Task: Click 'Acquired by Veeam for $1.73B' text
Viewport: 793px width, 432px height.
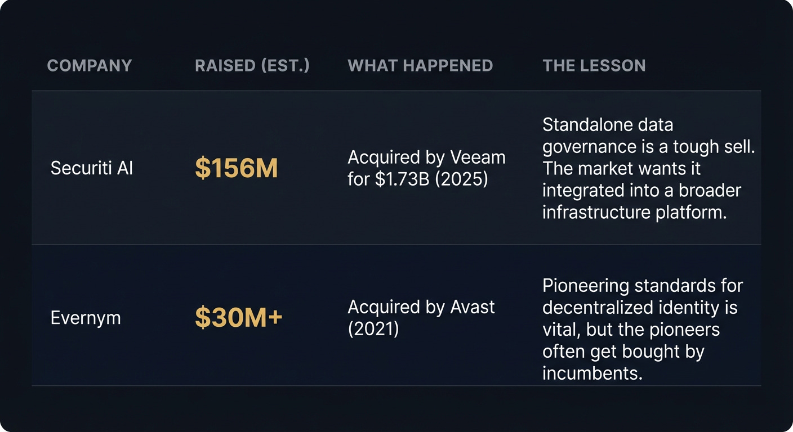Action: 426,168
